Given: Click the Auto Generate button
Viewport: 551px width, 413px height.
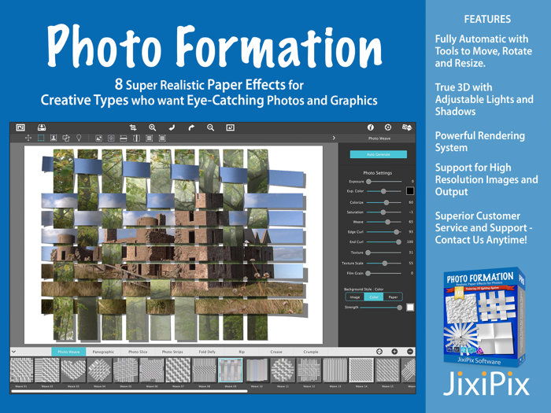Looking at the screenshot, I should click(379, 154).
